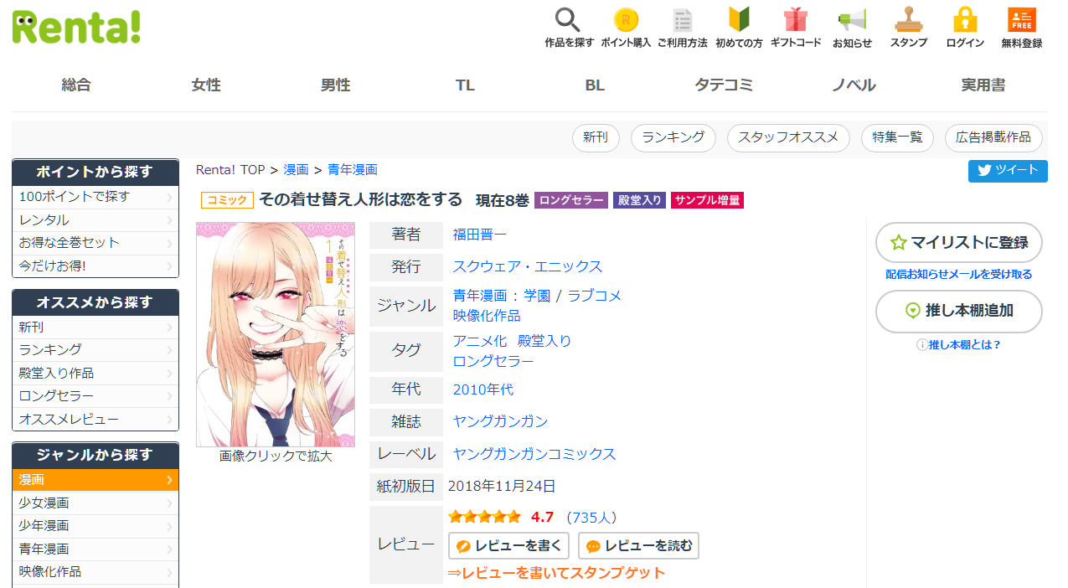Click the ロングセラー purple badge
Image resolution: width=1068 pixels, height=588 pixels.
571,201
